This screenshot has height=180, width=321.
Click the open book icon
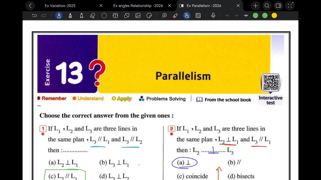tap(199, 99)
